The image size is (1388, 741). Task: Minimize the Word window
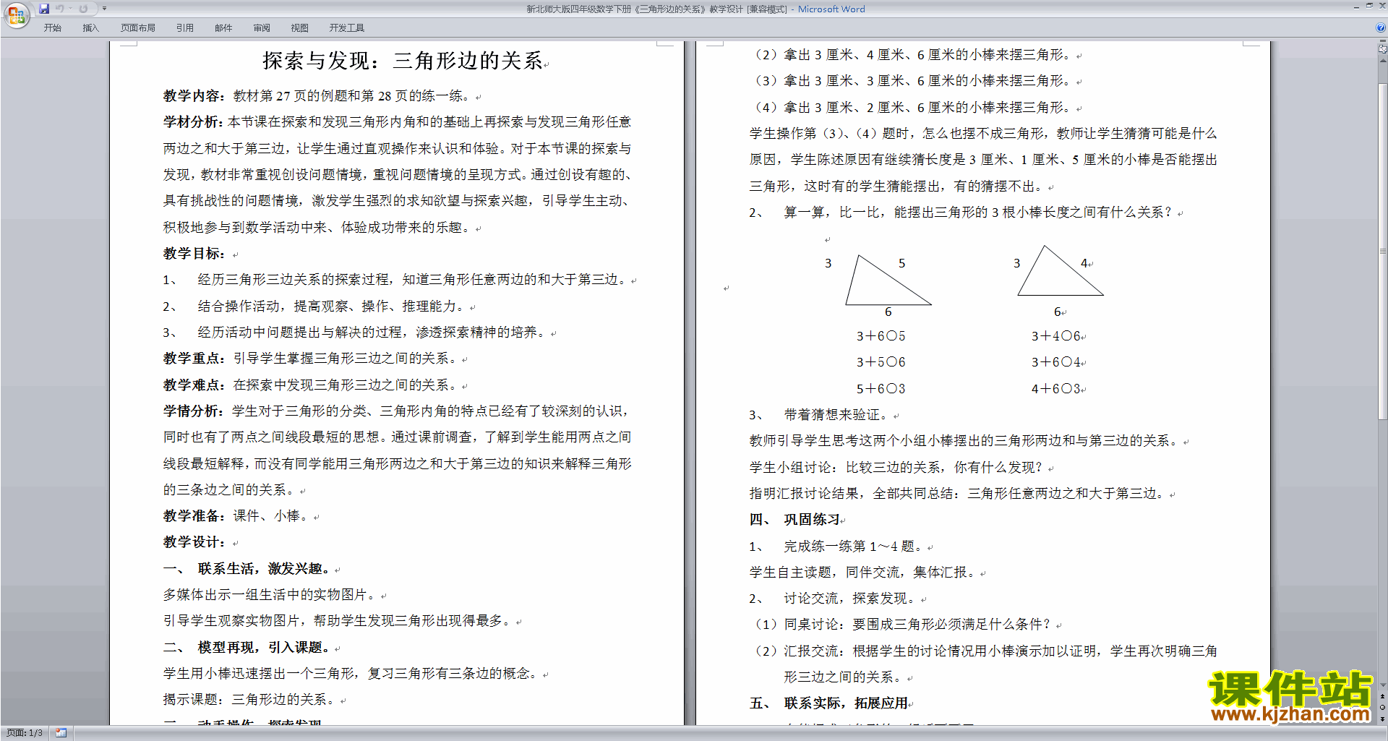(x=1356, y=7)
